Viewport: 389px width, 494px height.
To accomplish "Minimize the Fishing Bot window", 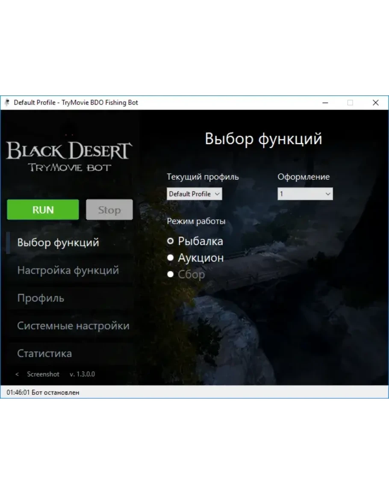I will (x=325, y=103).
